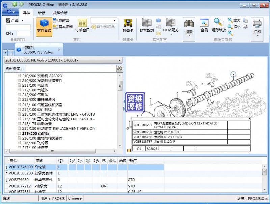Select tree item 214/100 阀门机构

click(x=37, y=109)
